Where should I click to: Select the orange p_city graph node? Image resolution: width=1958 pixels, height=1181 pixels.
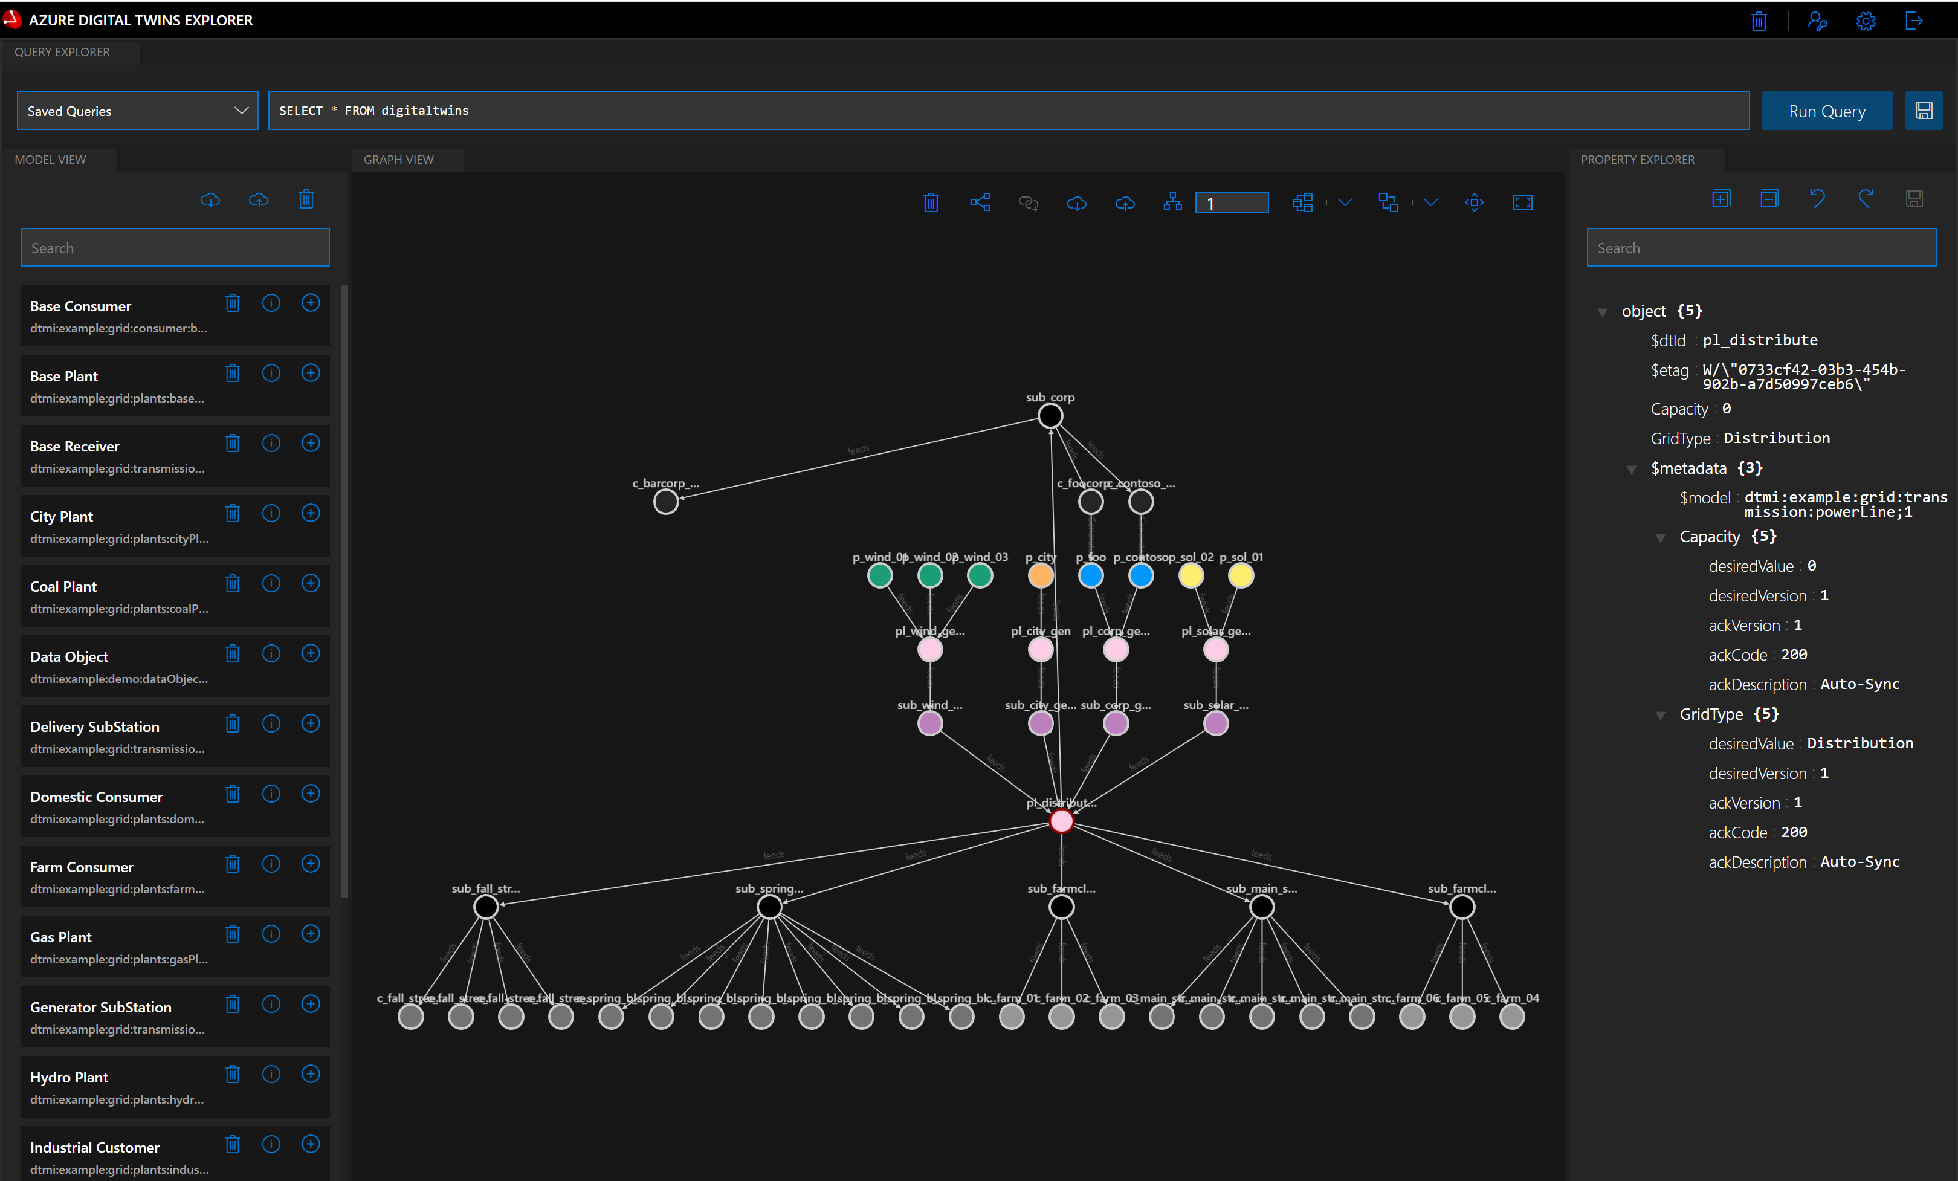(x=1040, y=575)
